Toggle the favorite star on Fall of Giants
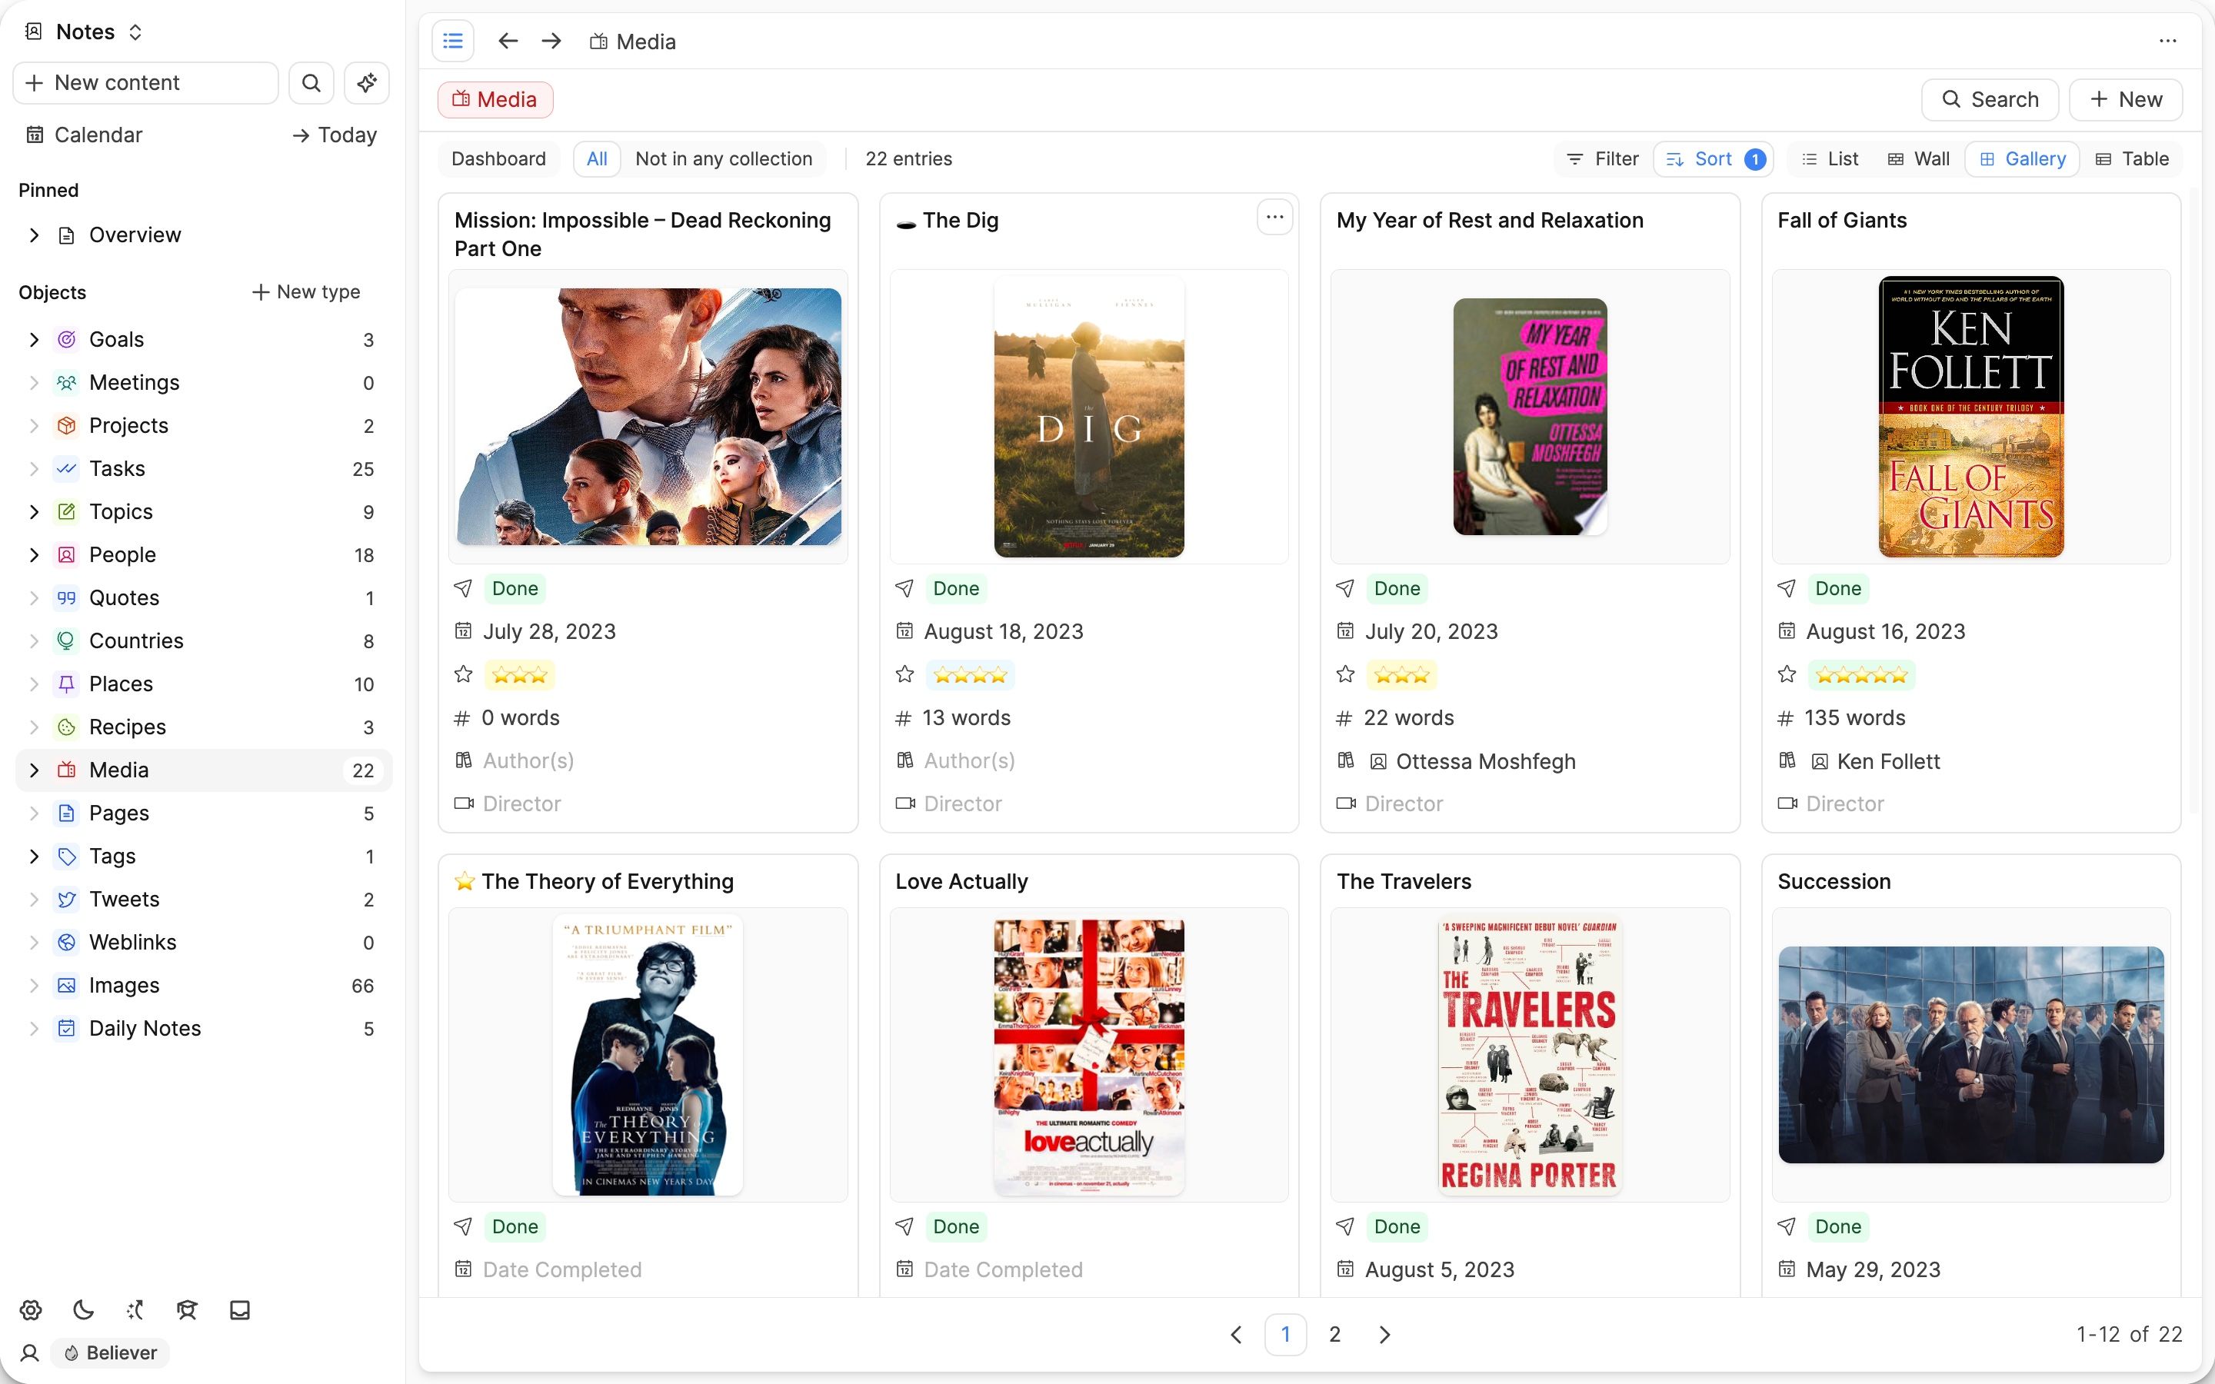This screenshot has height=1384, width=2215. [x=1787, y=674]
